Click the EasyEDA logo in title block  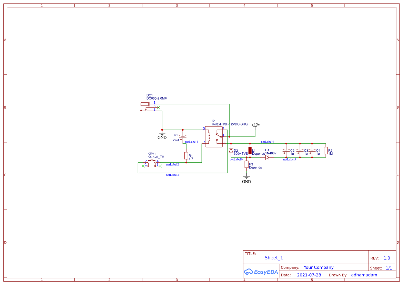coord(261,272)
